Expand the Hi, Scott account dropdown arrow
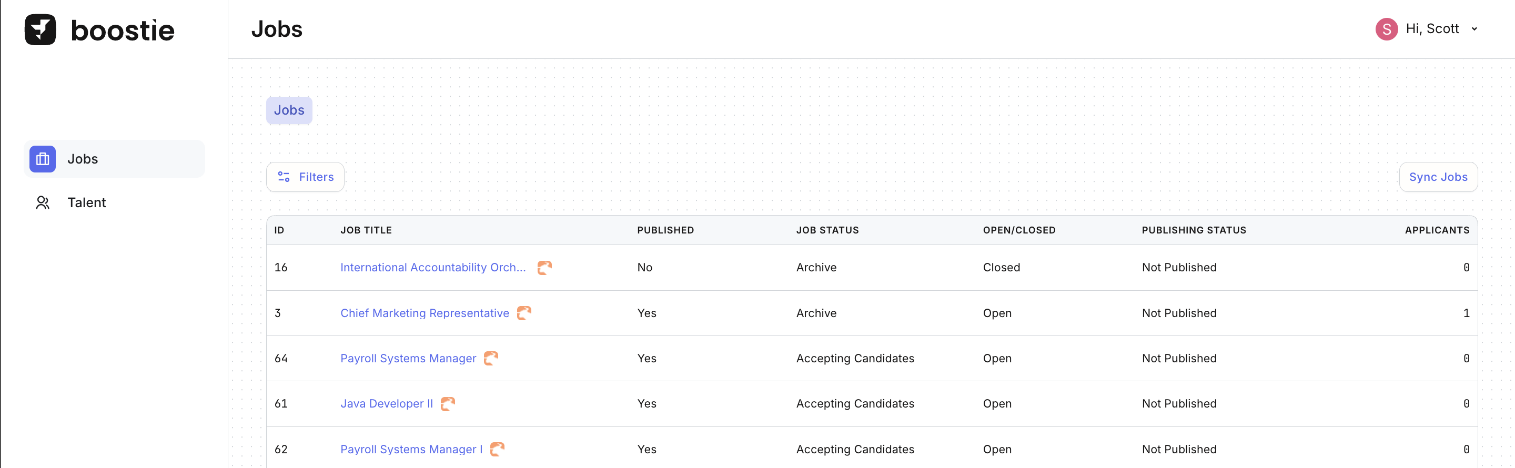This screenshot has height=468, width=1515. point(1474,29)
